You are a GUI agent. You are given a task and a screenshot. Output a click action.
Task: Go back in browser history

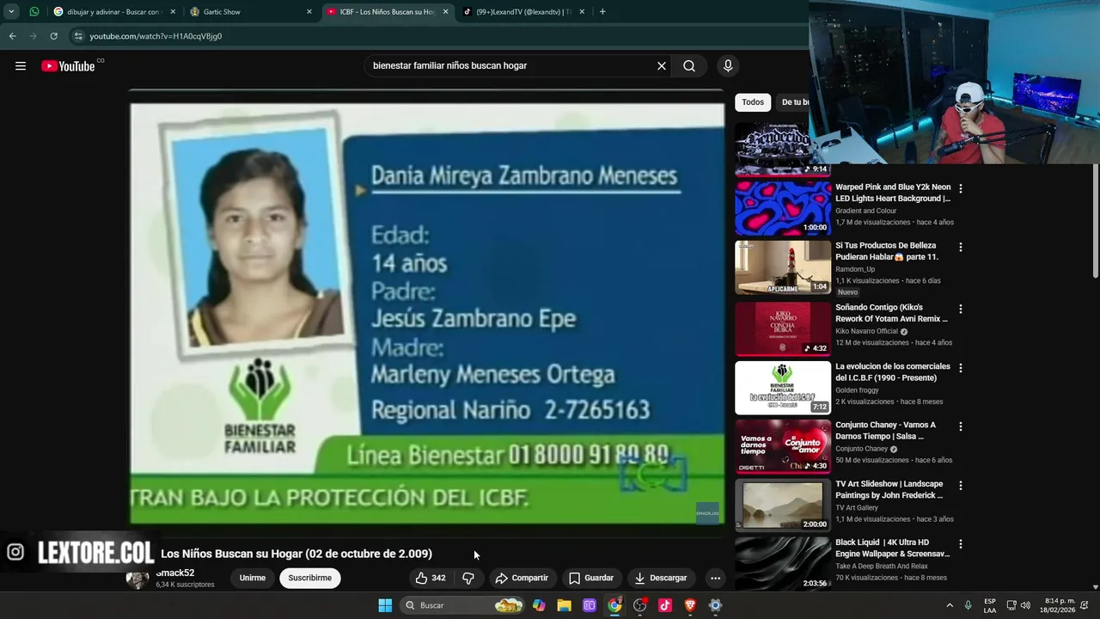pyautogui.click(x=12, y=36)
